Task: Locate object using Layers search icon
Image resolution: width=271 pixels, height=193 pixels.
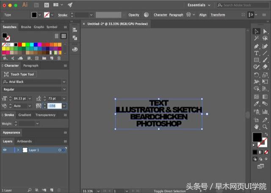Action: [x=30, y=190]
